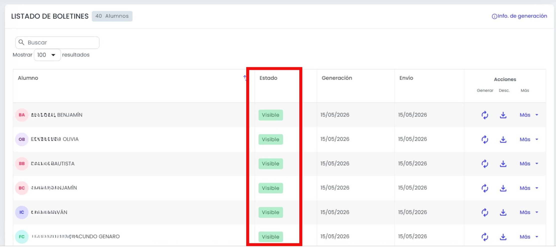
Task: Select the OB avatar circle
Action: pyautogui.click(x=22, y=139)
